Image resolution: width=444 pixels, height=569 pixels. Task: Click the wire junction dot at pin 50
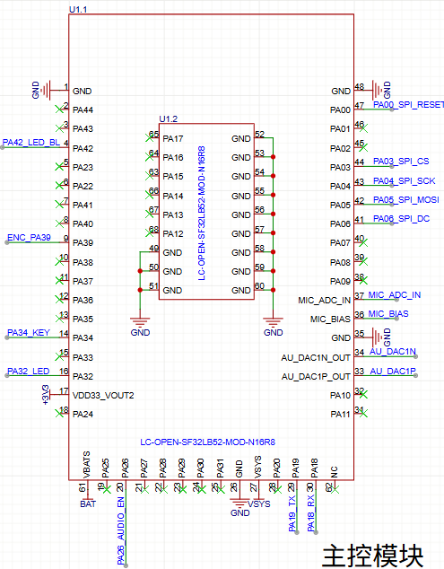(x=140, y=271)
